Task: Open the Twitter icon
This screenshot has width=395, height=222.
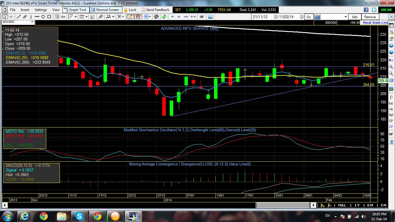Action: pos(374,10)
